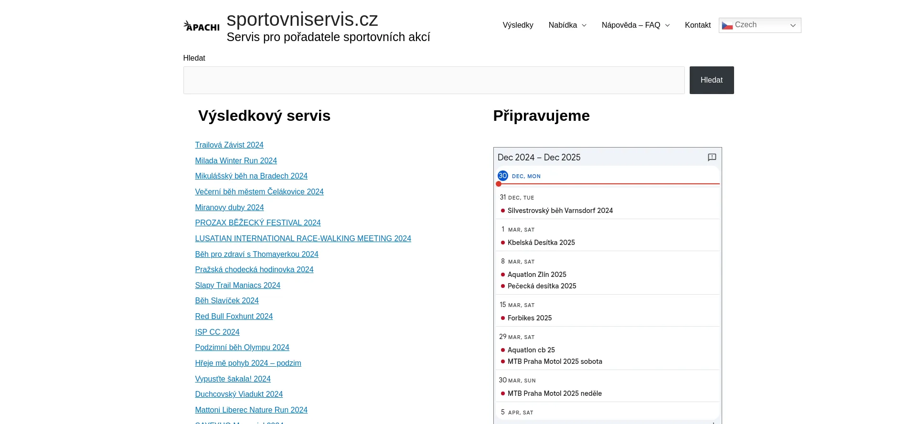Image resolution: width=917 pixels, height=424 pixels.
Task: Open the calendar feedback icon
Action: tap(712, 157)
